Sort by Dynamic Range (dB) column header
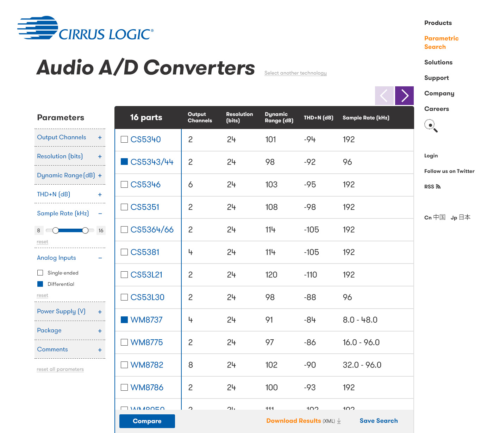493x433 pixels. coord(279,117)
